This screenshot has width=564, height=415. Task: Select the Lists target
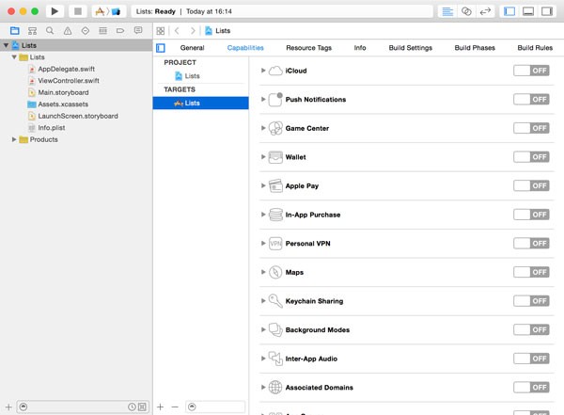pos(201,103)
